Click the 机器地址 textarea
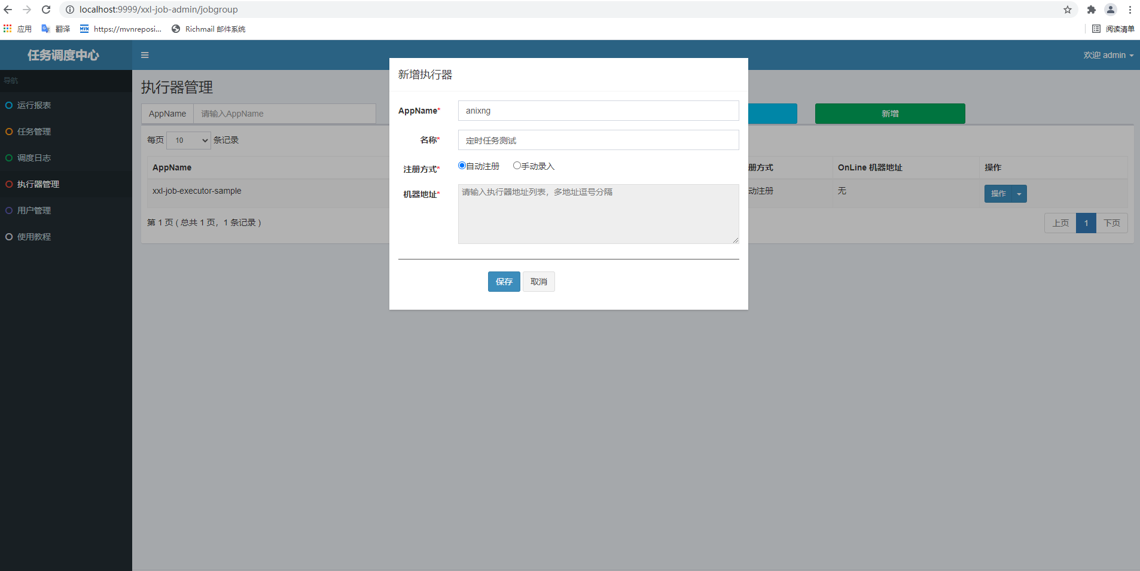1140x571 pixels. click(599, 214)
